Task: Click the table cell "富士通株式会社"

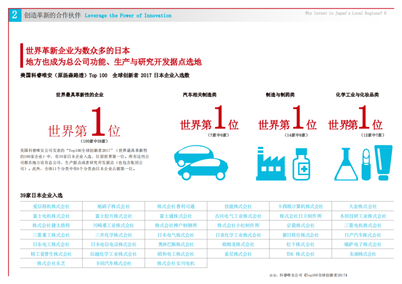Action: click(176, 216)
